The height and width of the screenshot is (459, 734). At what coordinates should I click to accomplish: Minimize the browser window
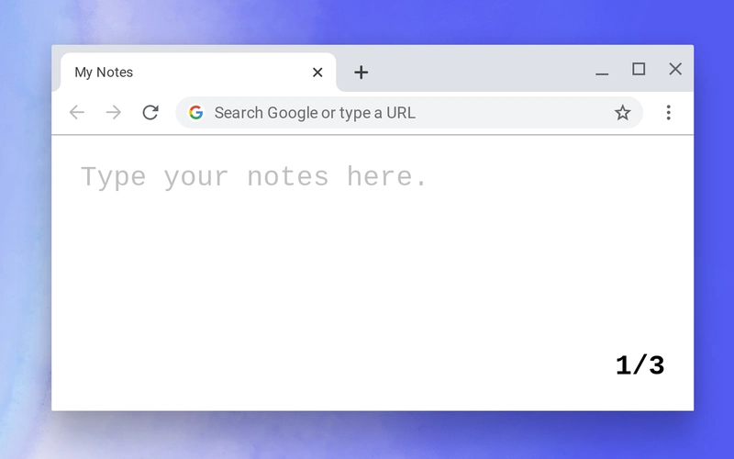602,73
